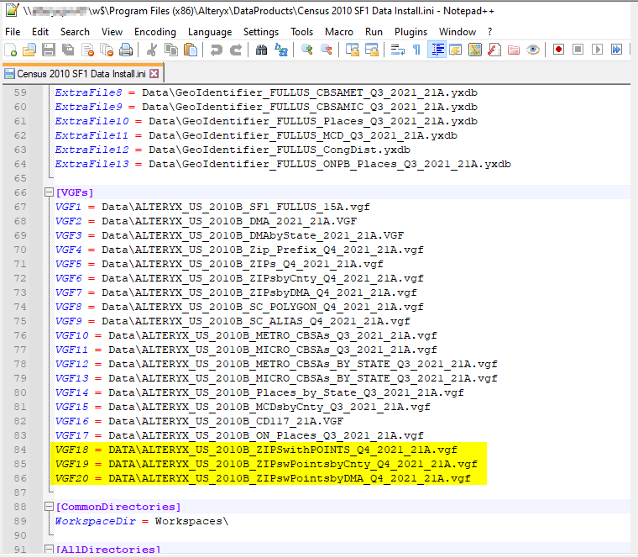638x558 pixels.
Task: Click line number 84 in the margin
Action: [20, 450]
